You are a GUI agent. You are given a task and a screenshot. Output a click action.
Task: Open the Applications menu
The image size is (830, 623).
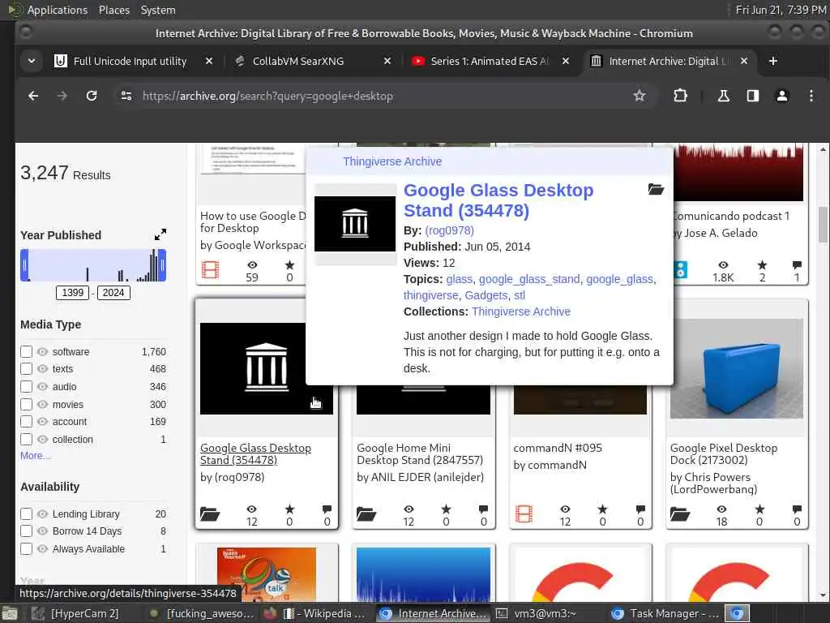pos(58,10)
